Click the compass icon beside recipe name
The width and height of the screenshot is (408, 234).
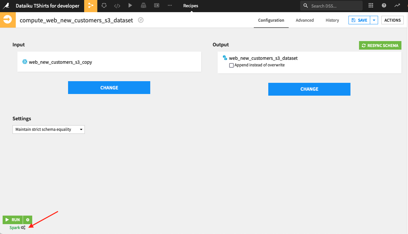(x=141, y=20)
